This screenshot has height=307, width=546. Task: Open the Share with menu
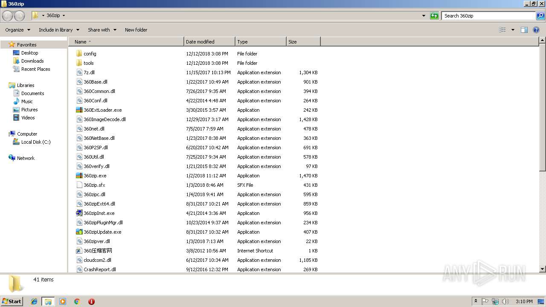[102, 30]
